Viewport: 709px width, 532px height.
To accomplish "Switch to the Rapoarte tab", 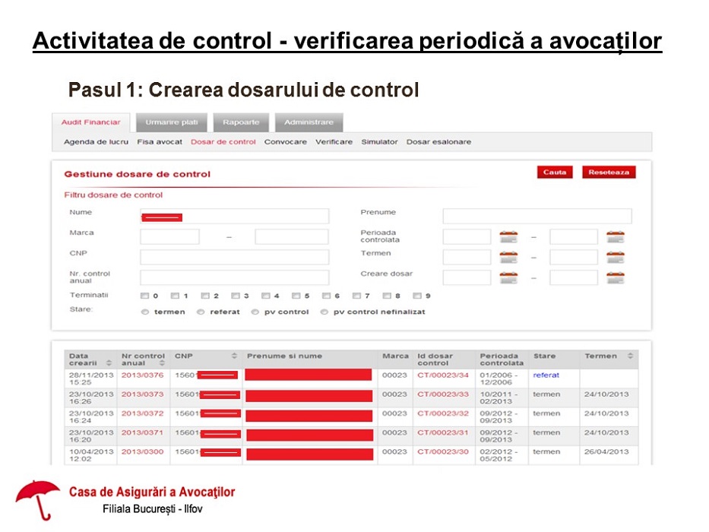I will click(x=241, y=122).
